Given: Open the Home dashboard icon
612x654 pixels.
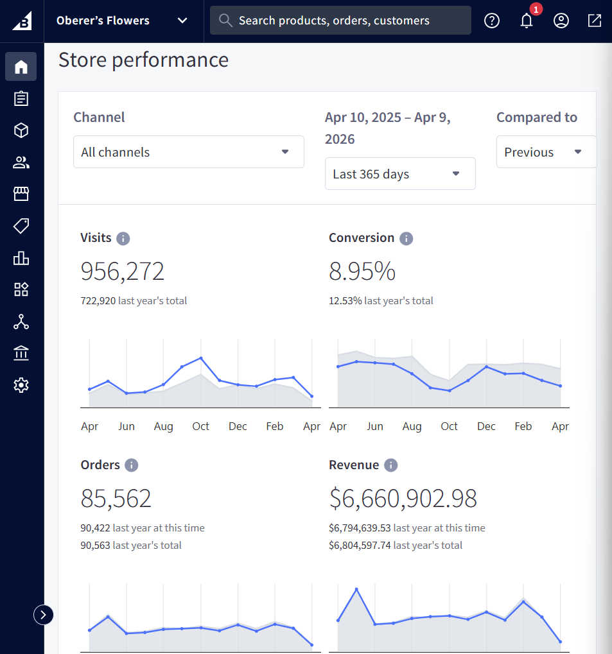Looking at the screenshot, I should point(21,66).
